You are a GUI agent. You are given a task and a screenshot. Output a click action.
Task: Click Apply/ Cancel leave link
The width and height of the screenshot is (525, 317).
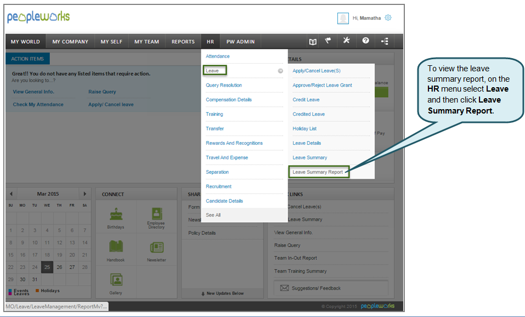(x=111, y=104)
